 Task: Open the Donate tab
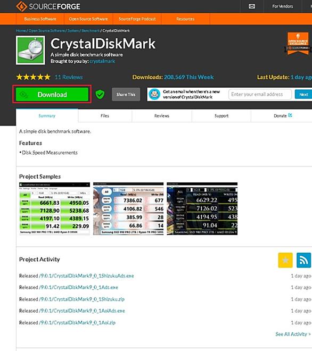coord(283,116)
